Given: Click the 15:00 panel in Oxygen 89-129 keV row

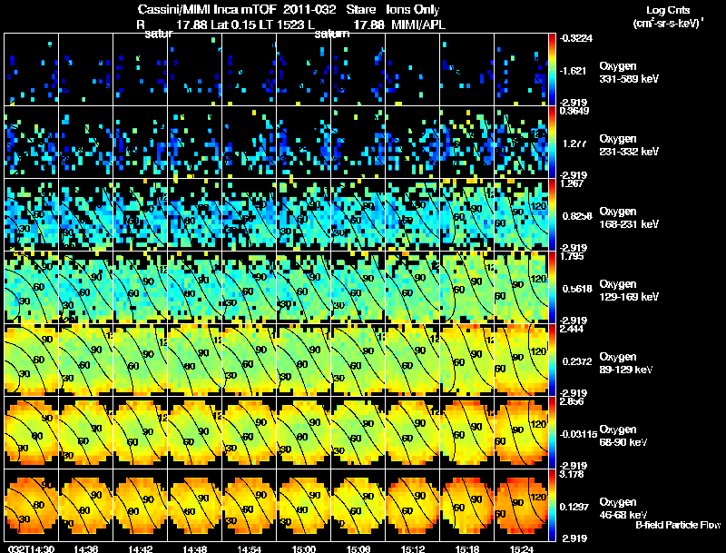Looking at the screenshot, I should pyautogui.click(x=304, y=360).
